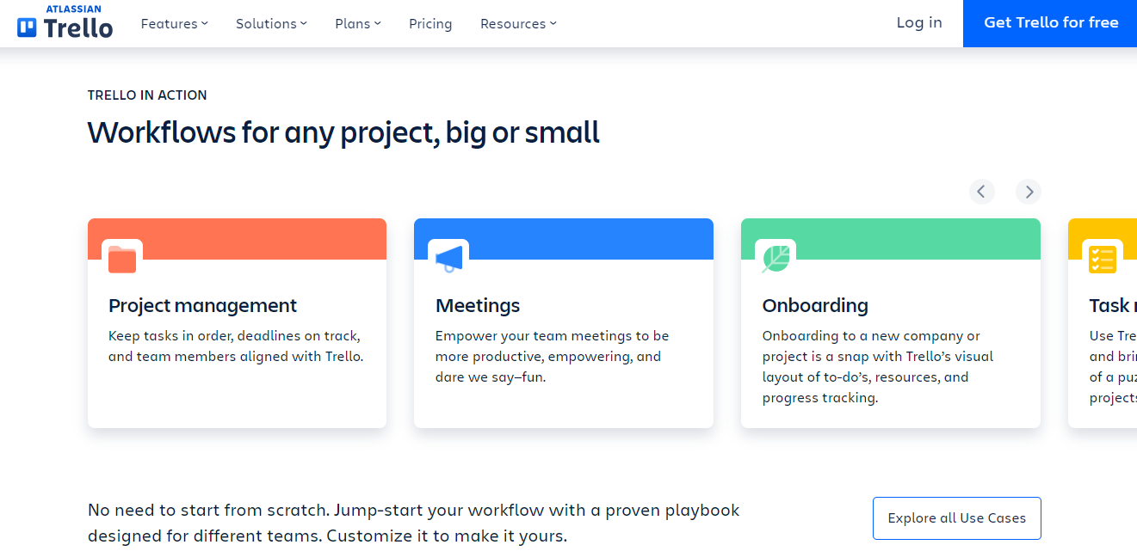Image resolution: width=1137 pixels, height=551 pixels.
Task: Select the Meetings card heading
Action: pyautogui.click(x=478, y=306)
